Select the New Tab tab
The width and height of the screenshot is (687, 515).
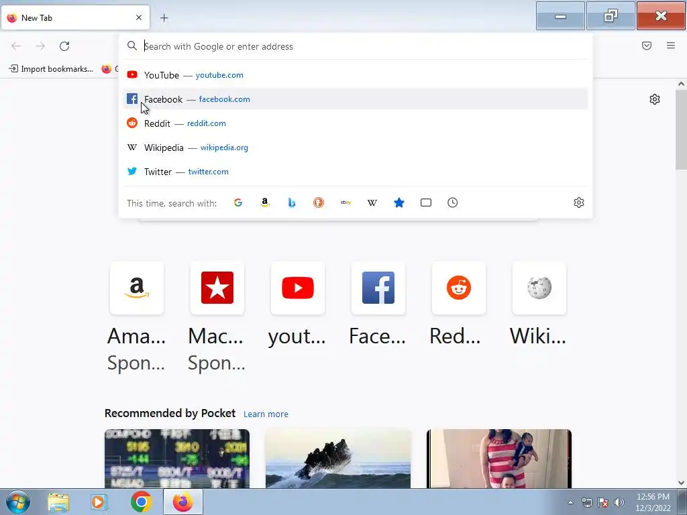click(x=75, y=18)
